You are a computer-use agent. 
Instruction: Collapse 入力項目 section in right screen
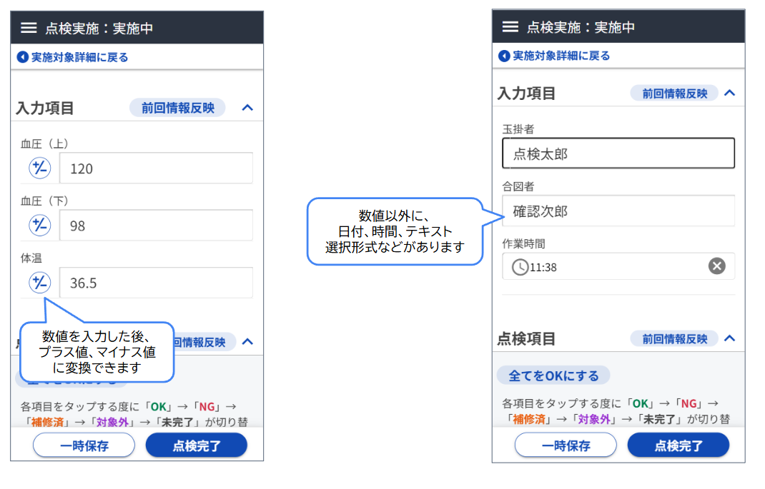pyautogui.click(x=729, y=93)
